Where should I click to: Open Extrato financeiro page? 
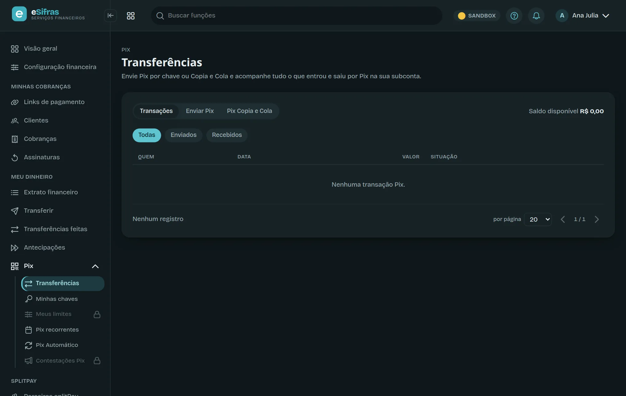(x=55, y=192)
